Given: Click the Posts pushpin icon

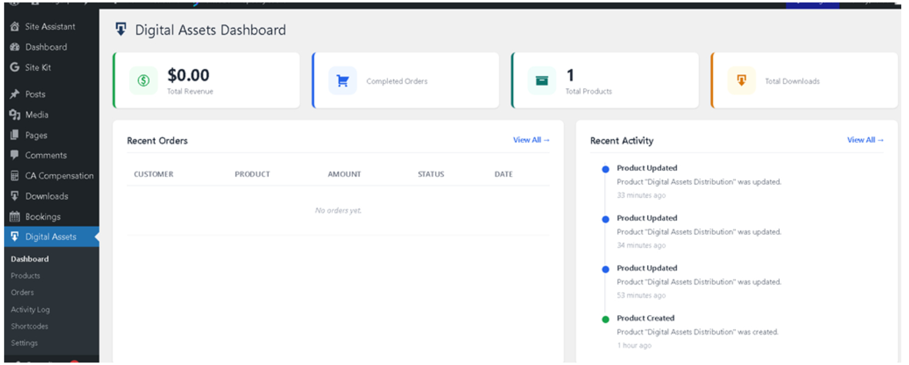Looking at the screenshot, I should tap(15, 94).
